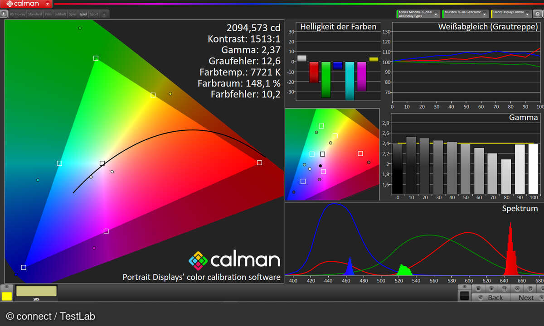The height and width of the screenshot is (326, 544).
Task: Click the infinity loop measurement icon
Action: pyautogui.click(x=517, y=288)
